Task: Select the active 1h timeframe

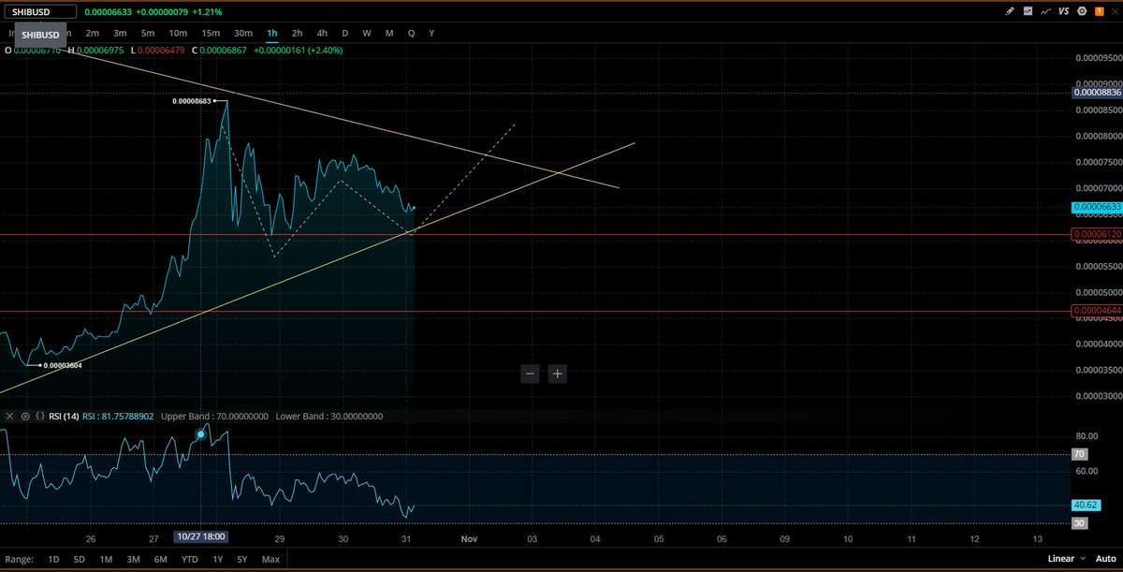Action: pyautogui.click(x=272, y=33)
